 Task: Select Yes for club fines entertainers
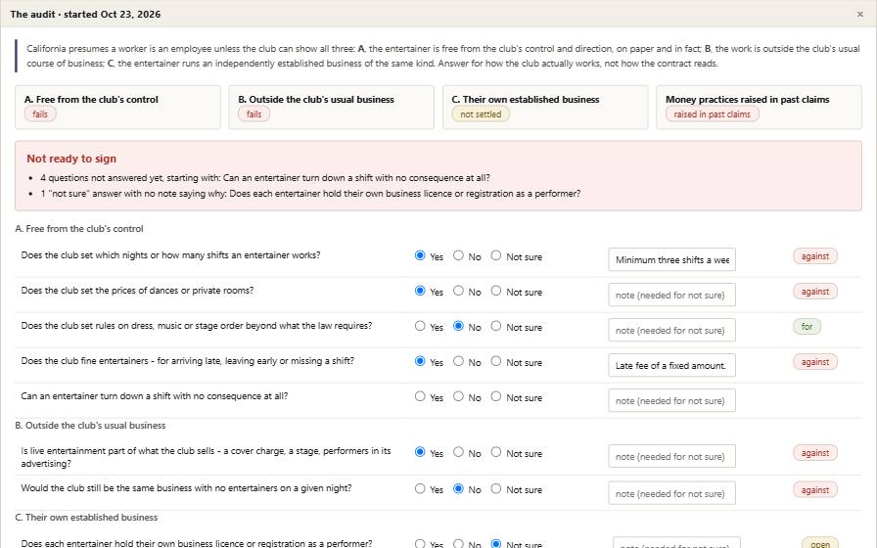coord(420,361)
